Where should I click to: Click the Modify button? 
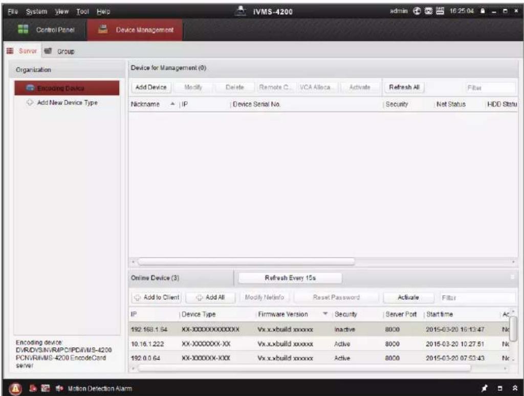(193, 87)
